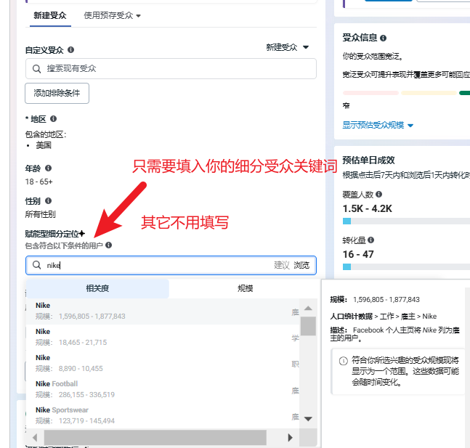Open the 新建受众 dropdown on right
Viewport: 470px width, 448px height.
tap(288, 47)
